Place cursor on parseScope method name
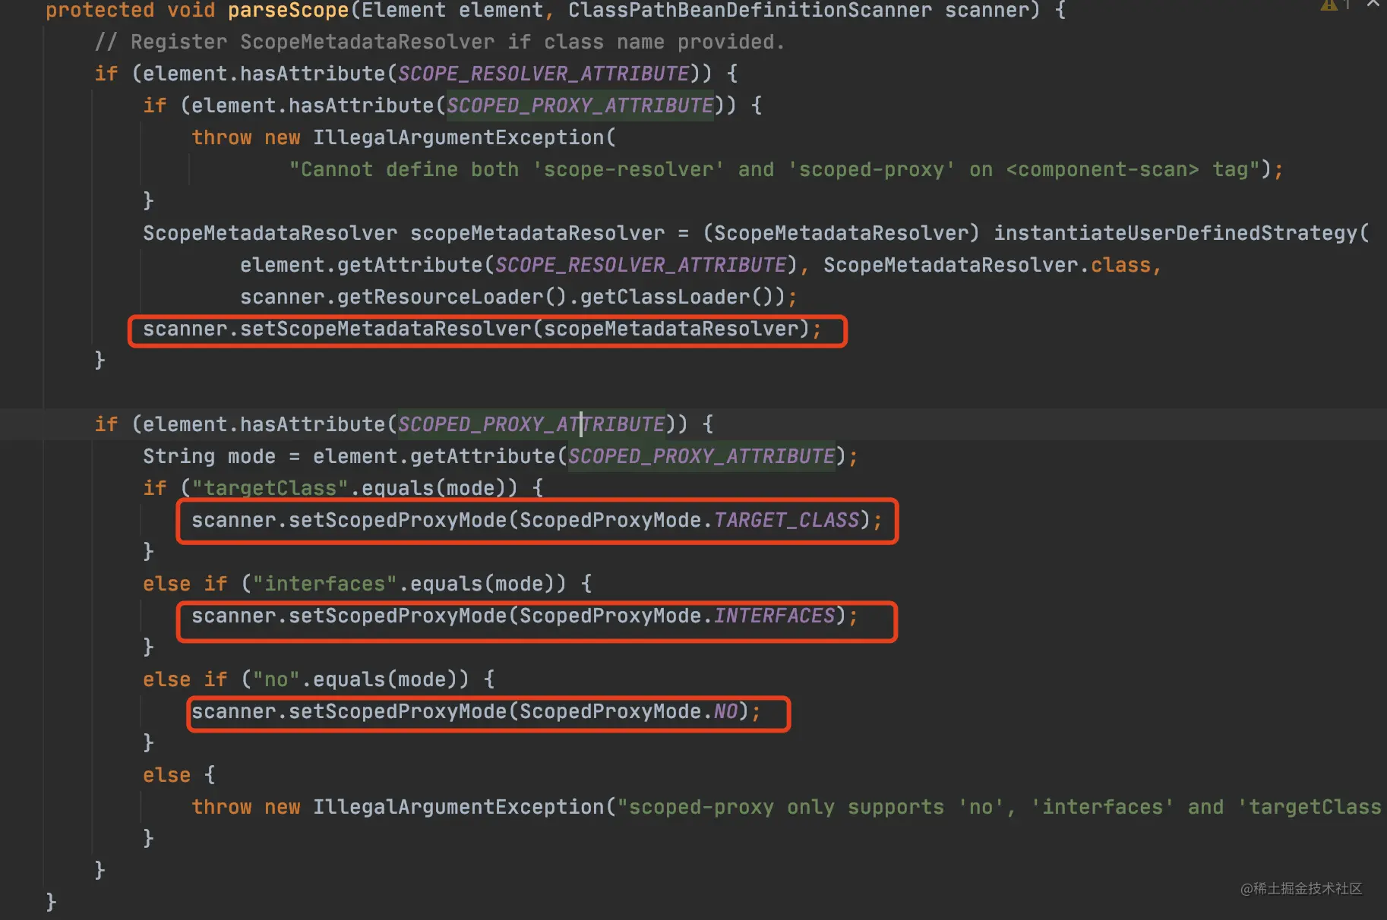 [288, 11]
